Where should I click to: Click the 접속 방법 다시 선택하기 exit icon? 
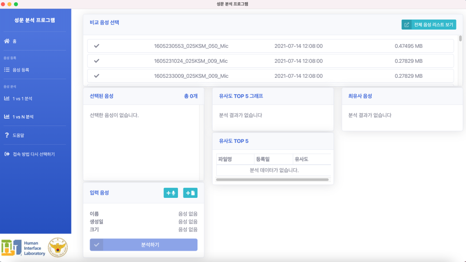7,154
